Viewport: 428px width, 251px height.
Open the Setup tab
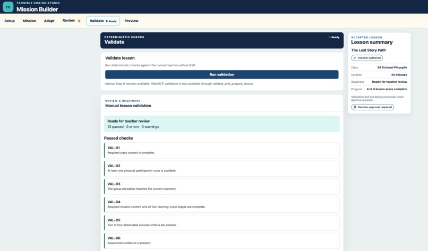pyautogui.click(x=10, y=21)
